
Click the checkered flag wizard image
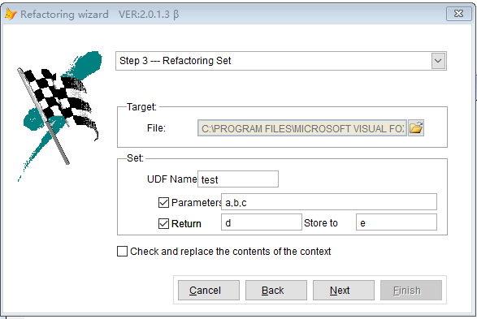tap(59, 116)
